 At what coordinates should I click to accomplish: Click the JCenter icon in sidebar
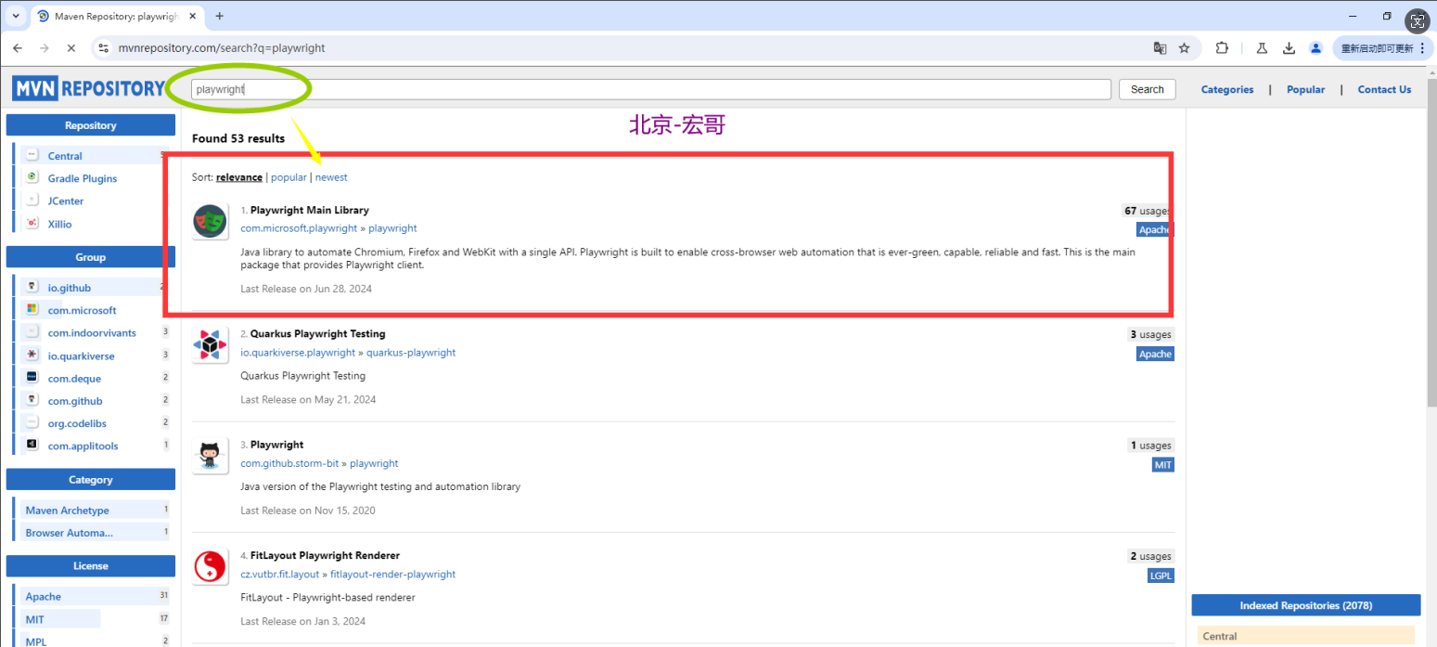point(32,201)
